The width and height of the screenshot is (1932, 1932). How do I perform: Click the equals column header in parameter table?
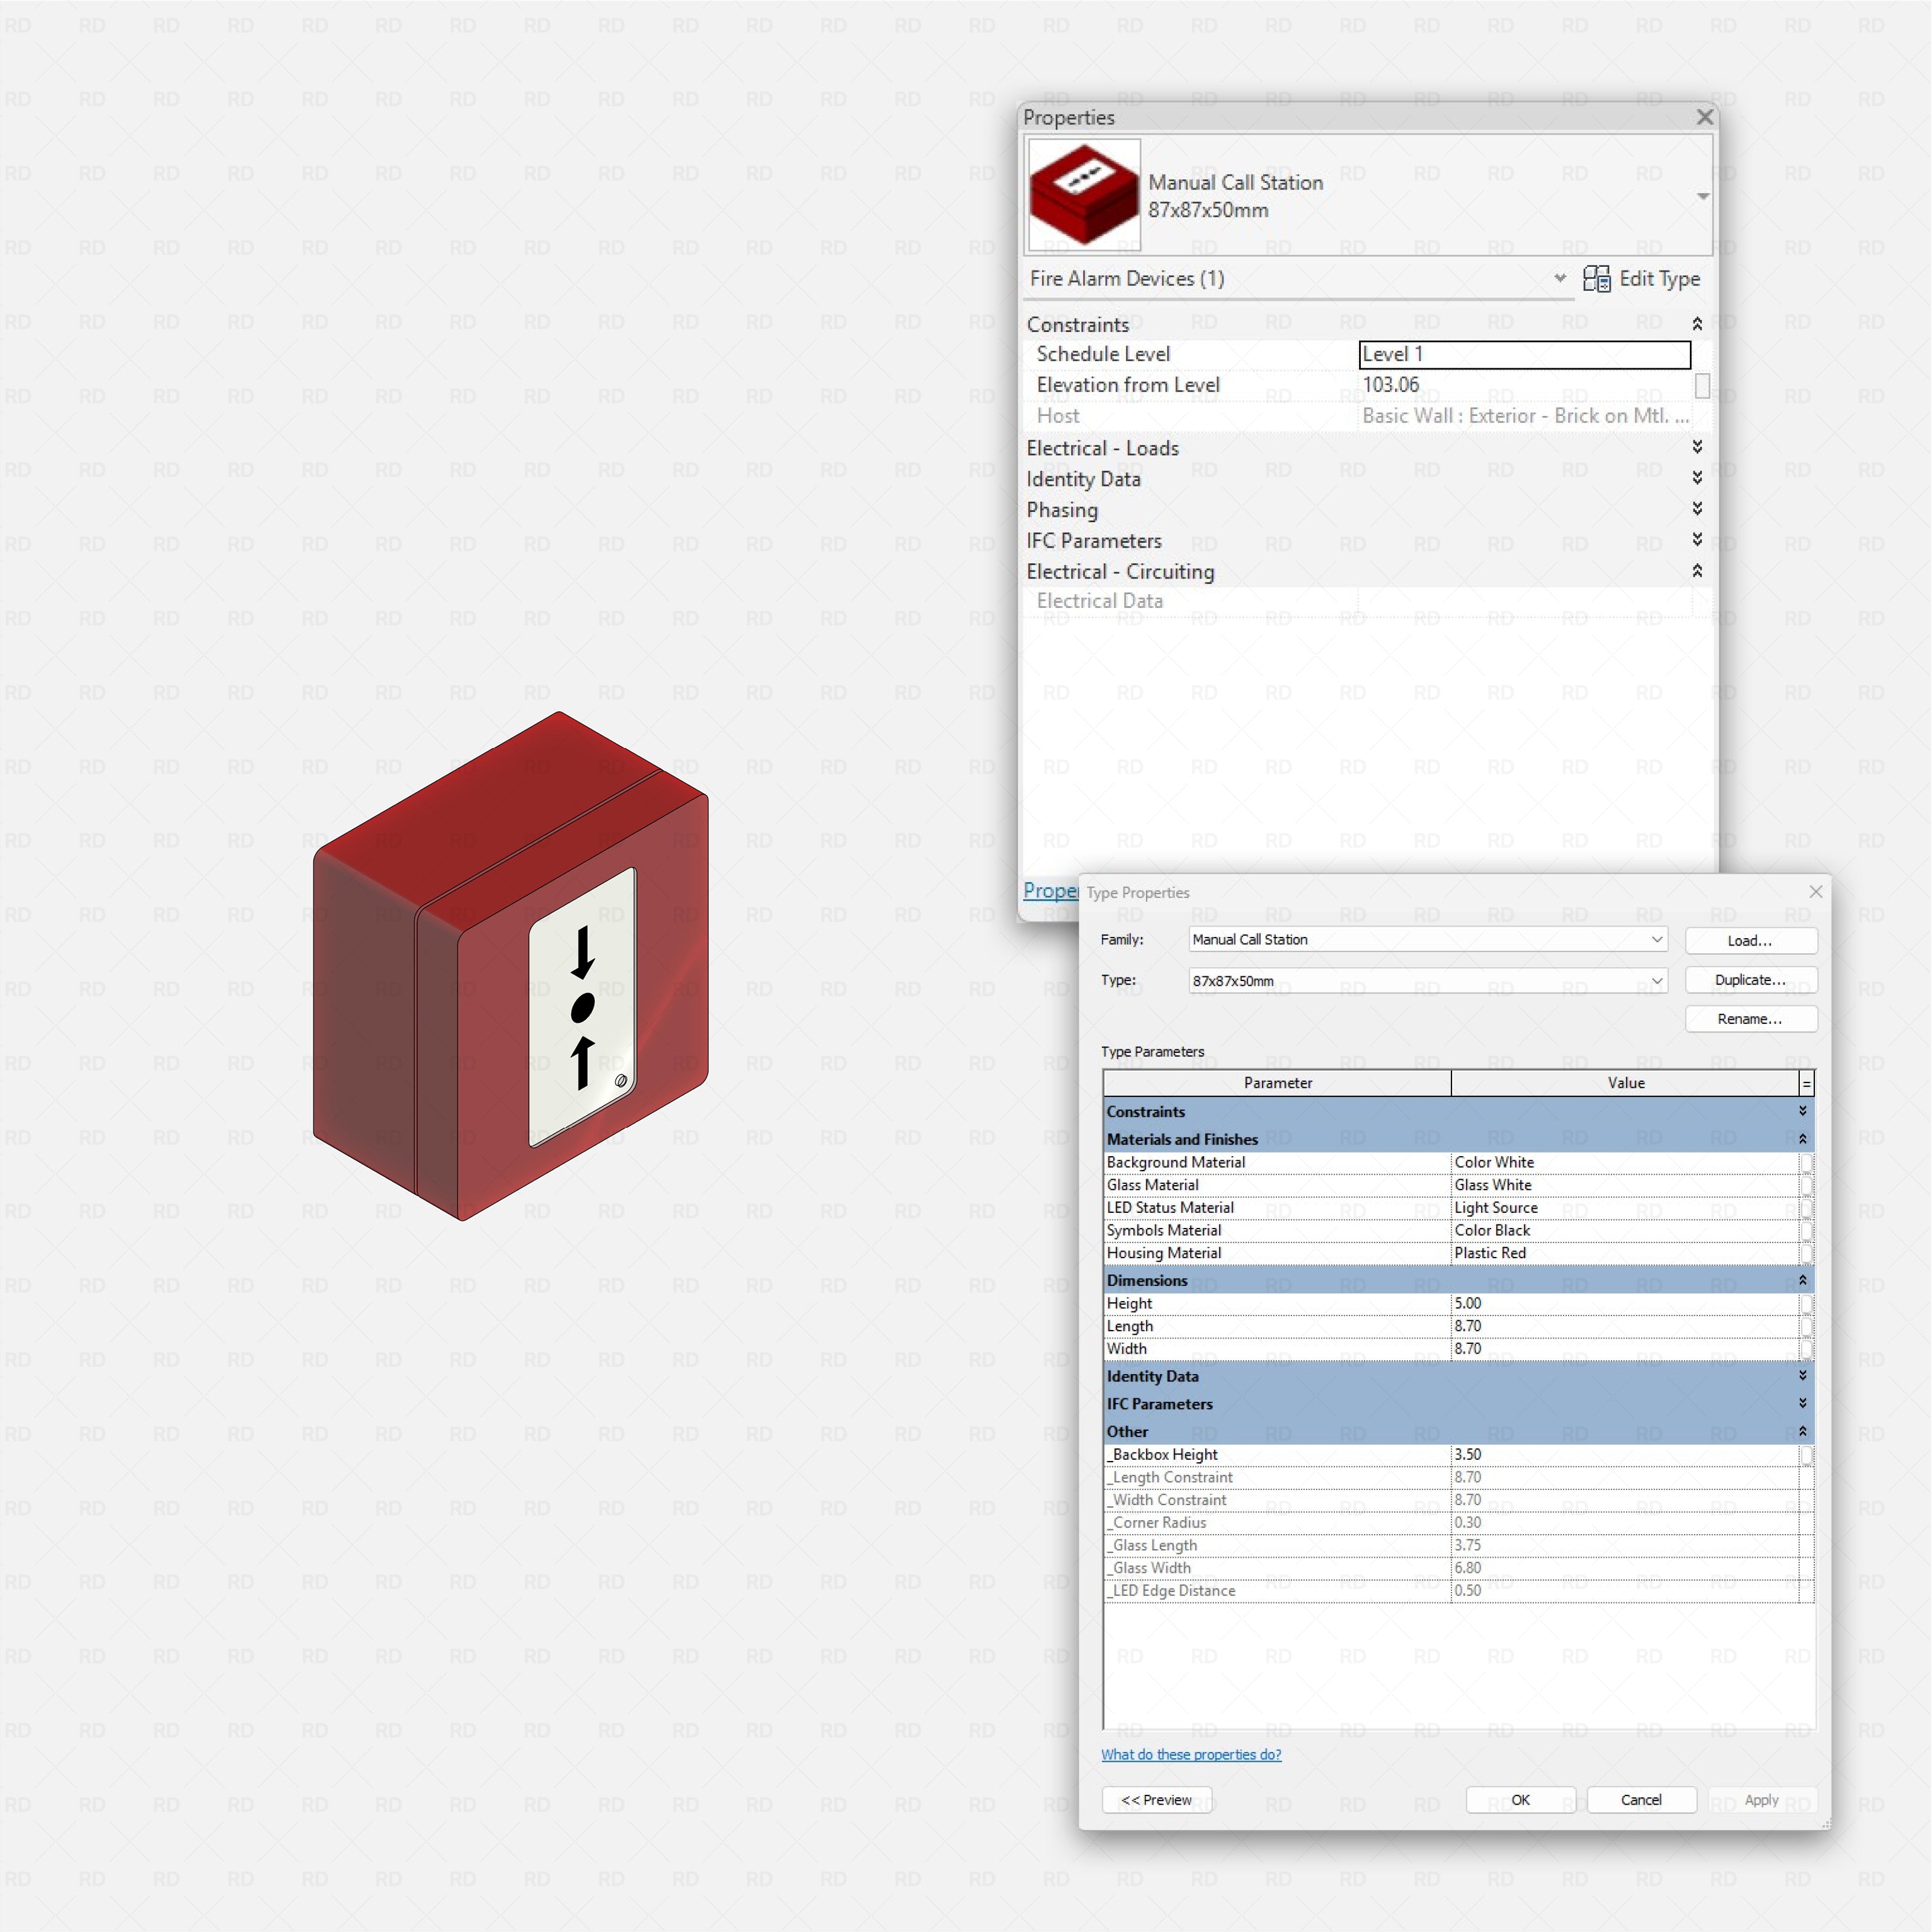(x=1806, y=1083)
